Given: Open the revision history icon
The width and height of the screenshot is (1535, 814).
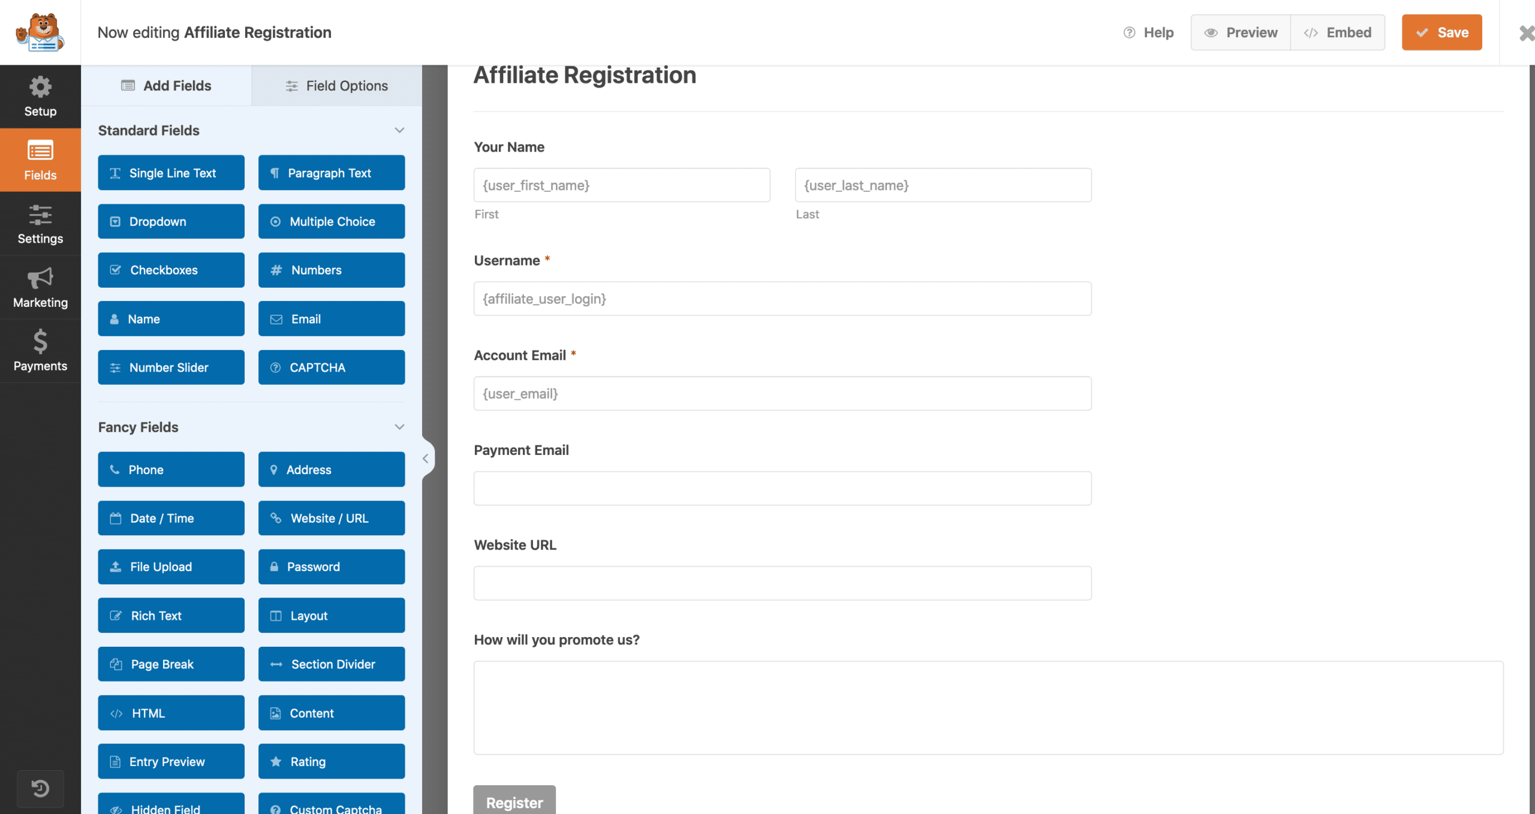Looking at the screenshot, I should (x=40, y=788).
